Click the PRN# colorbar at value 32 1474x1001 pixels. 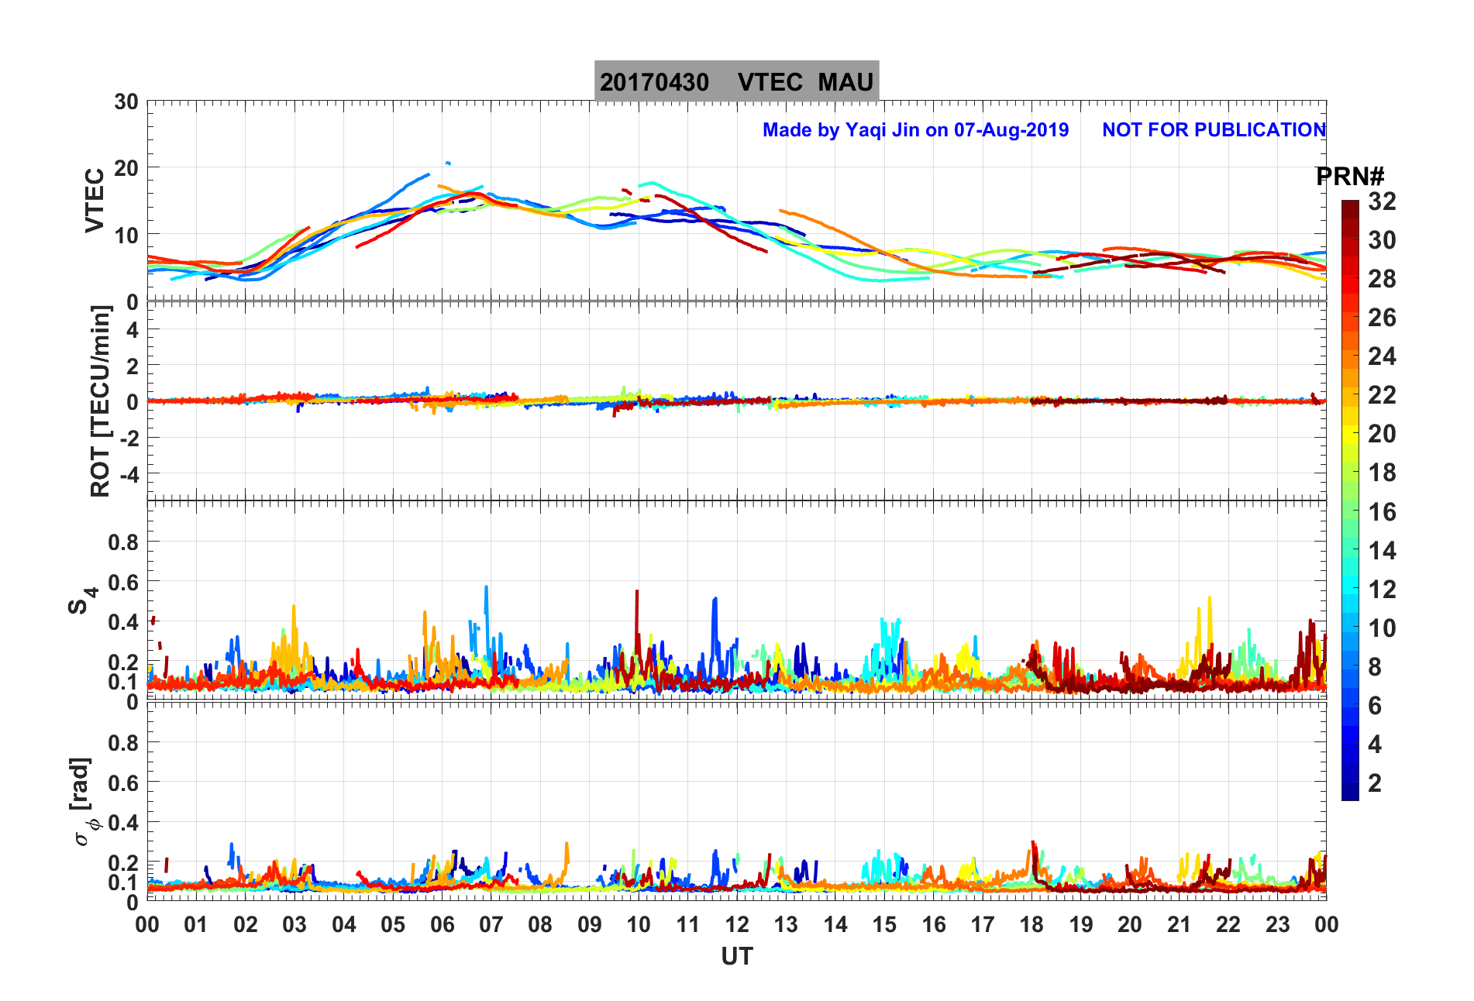pos(1350,203)
